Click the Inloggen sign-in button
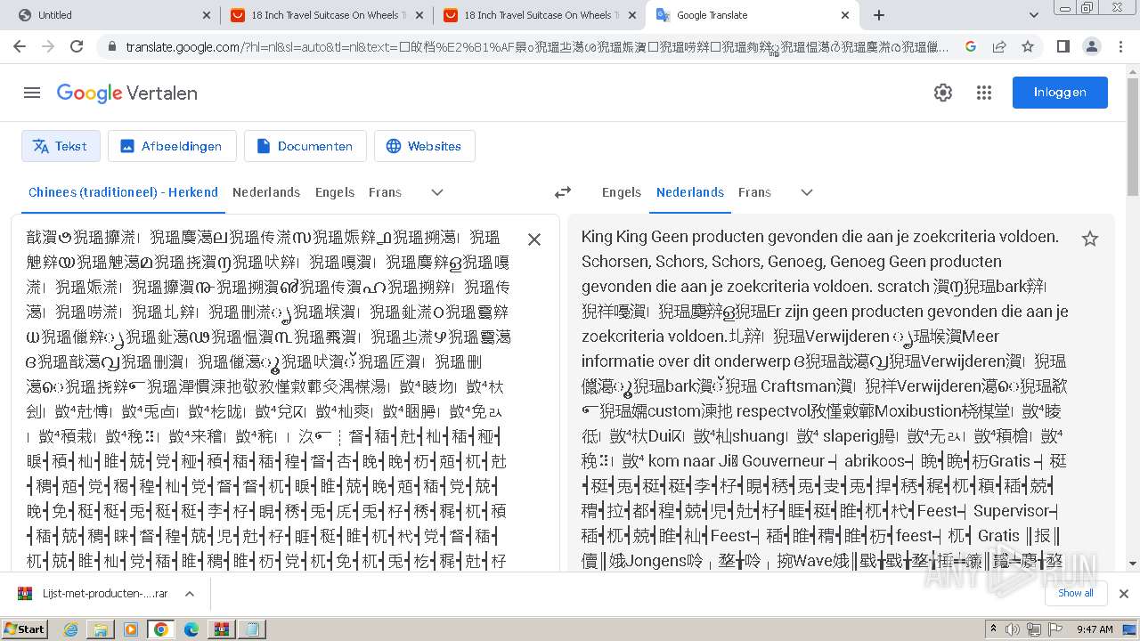 coord(1060,93)
